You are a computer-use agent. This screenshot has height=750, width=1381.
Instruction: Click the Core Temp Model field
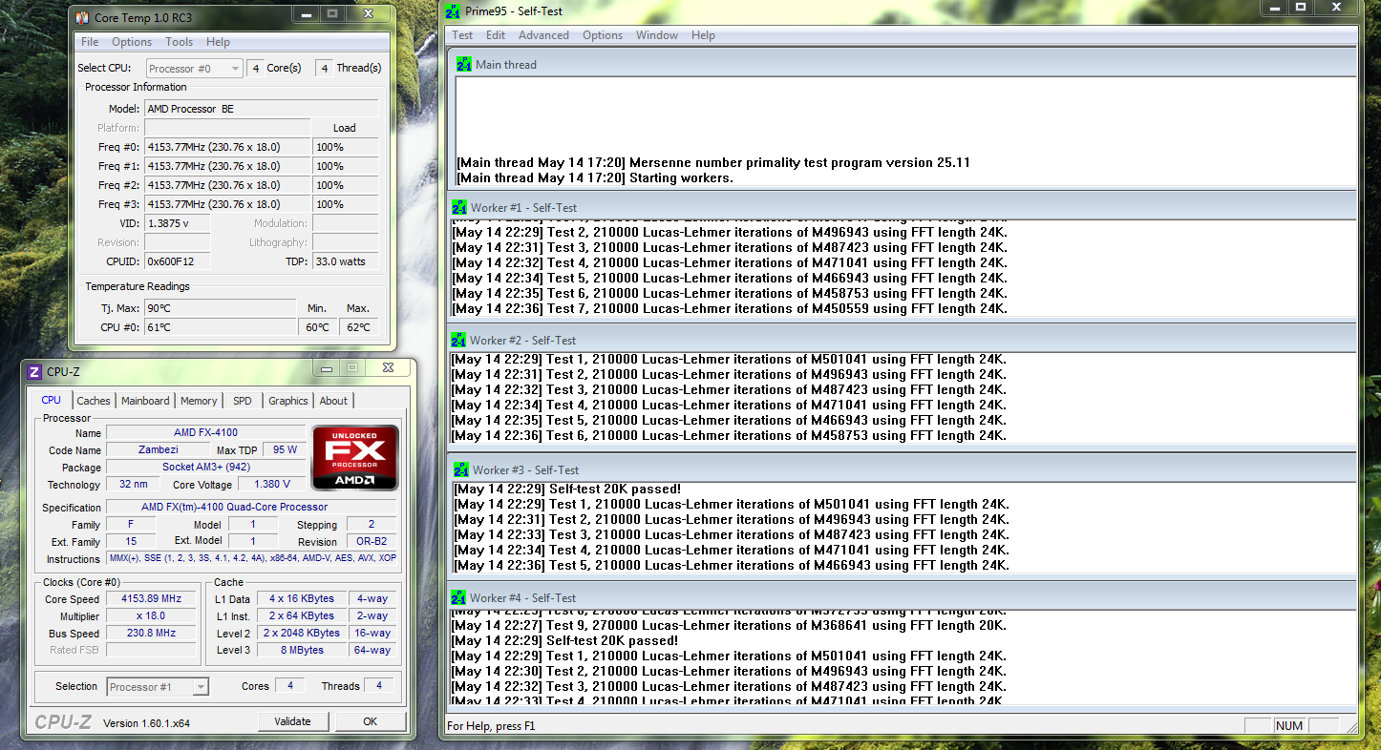click(x=262, y=109)
